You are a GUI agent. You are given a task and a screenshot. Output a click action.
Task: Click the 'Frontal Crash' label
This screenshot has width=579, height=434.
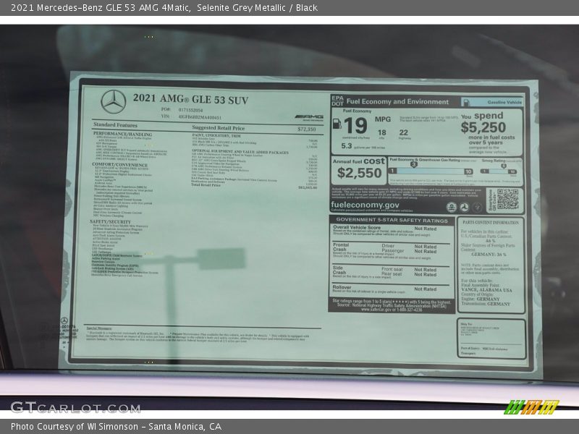(x=341, y=247)
